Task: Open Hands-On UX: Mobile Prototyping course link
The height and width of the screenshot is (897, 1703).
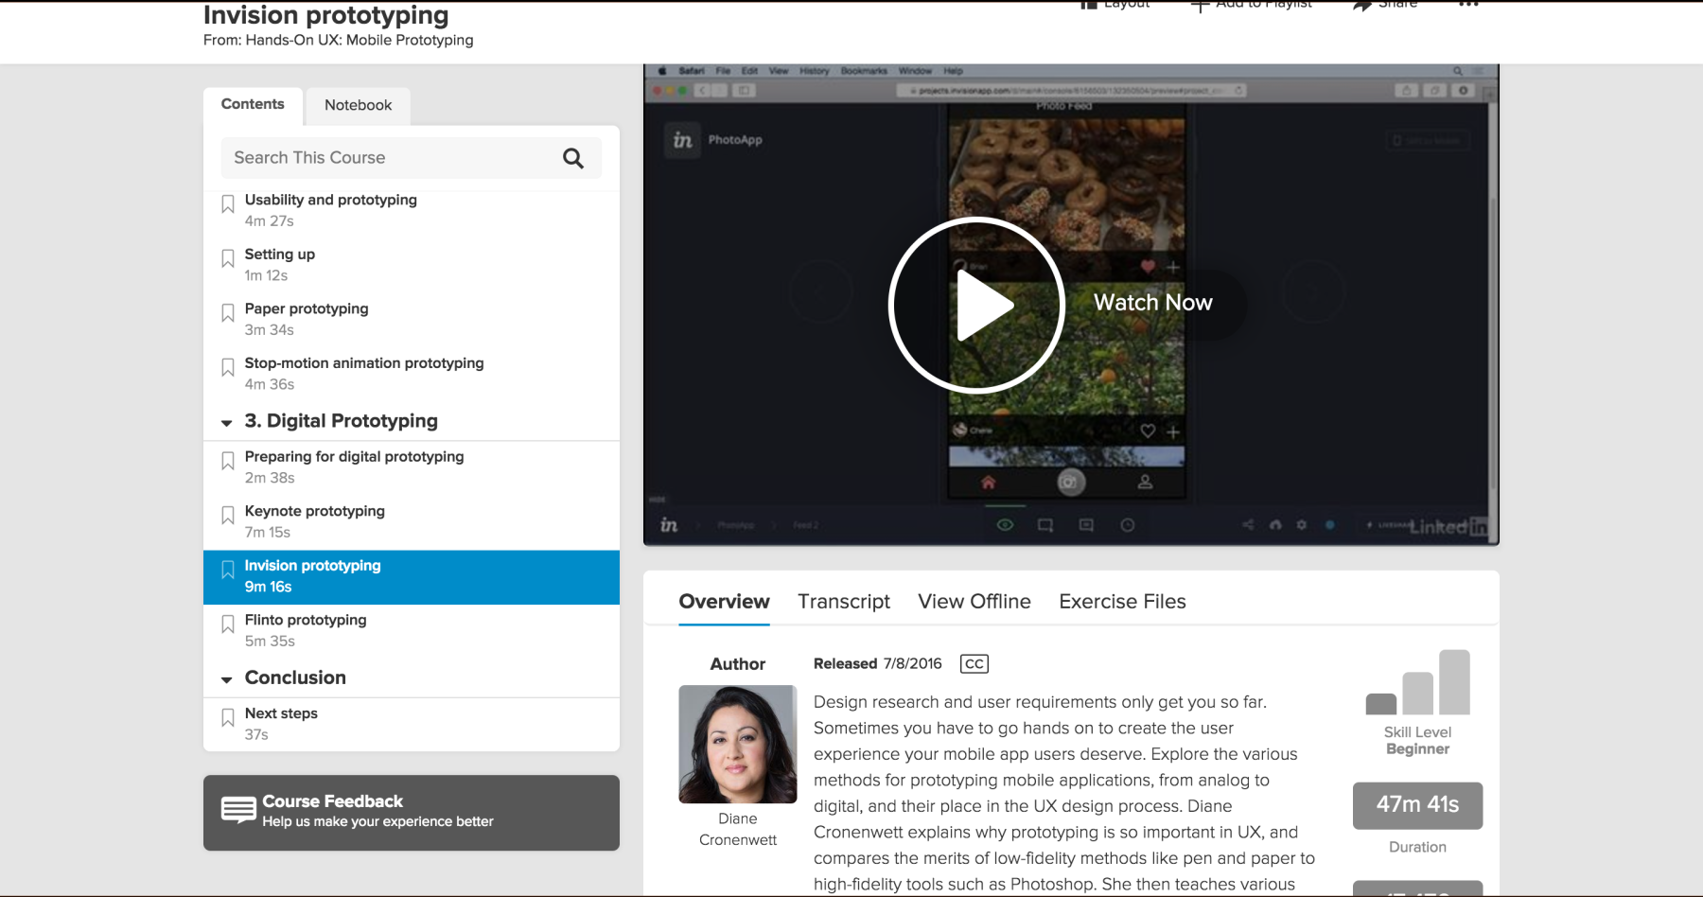Action: [x=359, y=40]
